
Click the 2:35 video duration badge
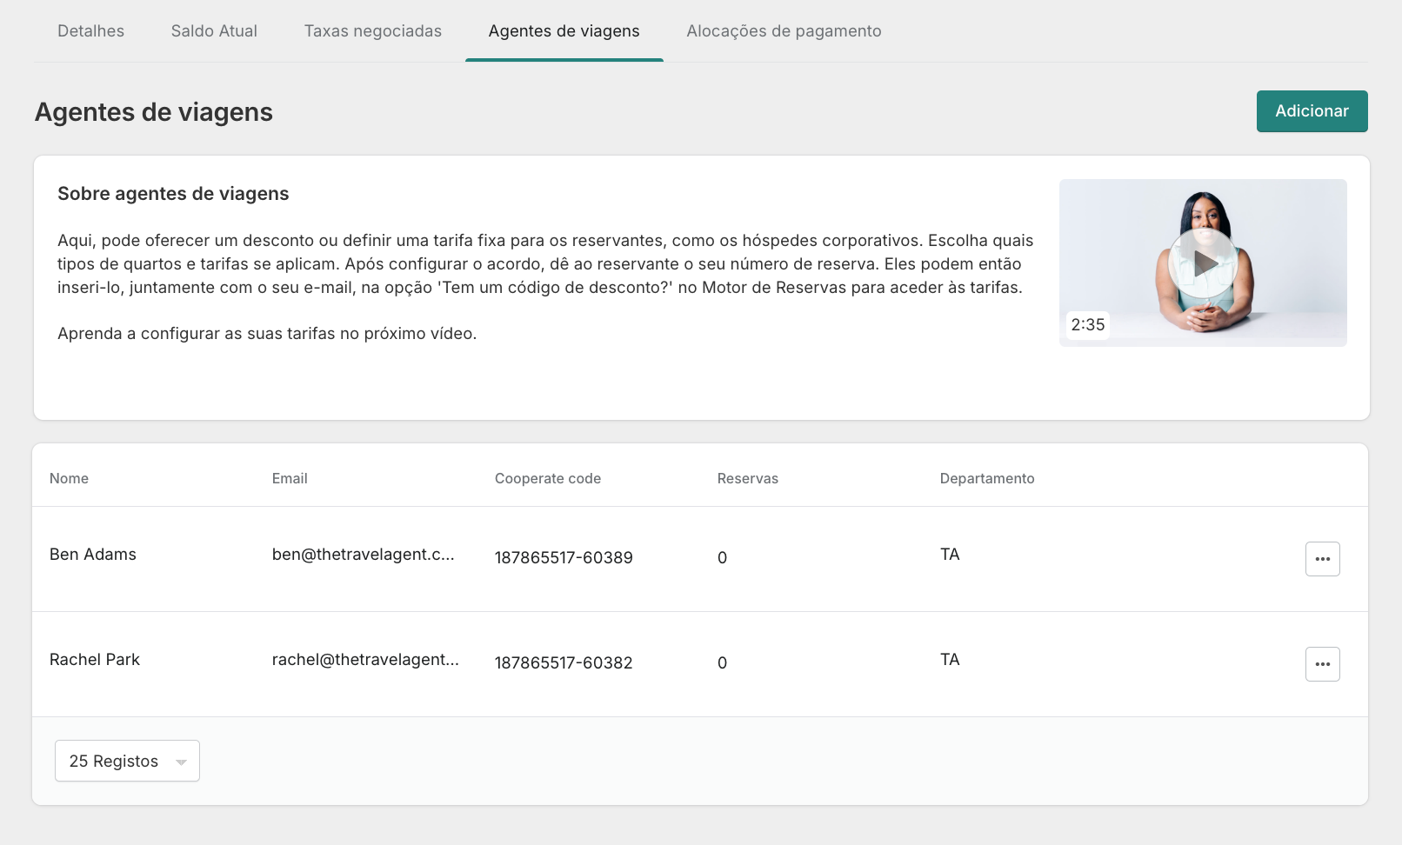(x=1088, y=325)
